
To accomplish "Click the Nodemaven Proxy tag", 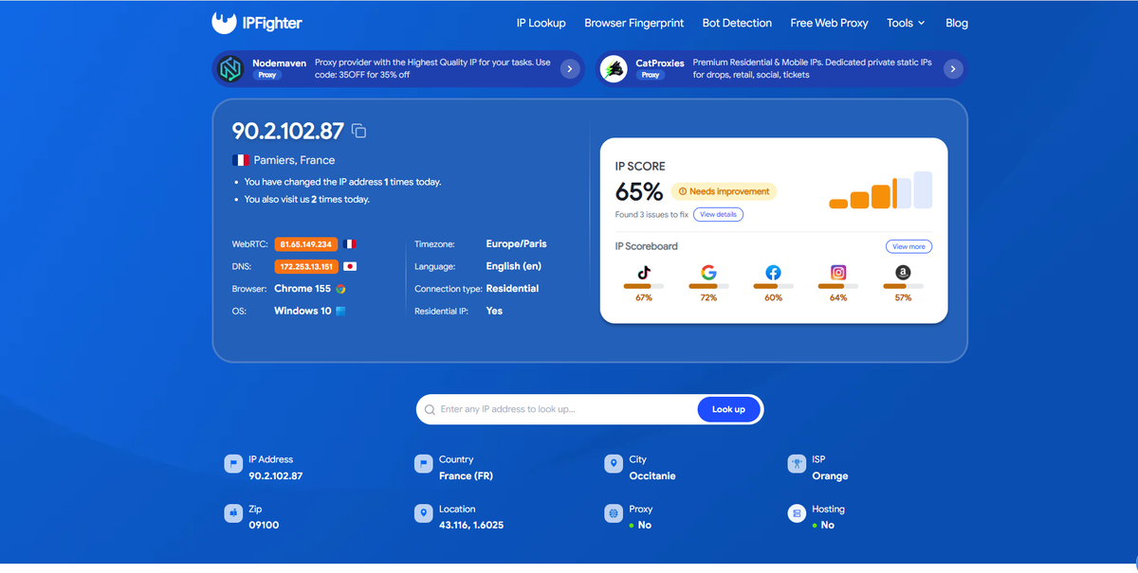I will coord(267,75).
